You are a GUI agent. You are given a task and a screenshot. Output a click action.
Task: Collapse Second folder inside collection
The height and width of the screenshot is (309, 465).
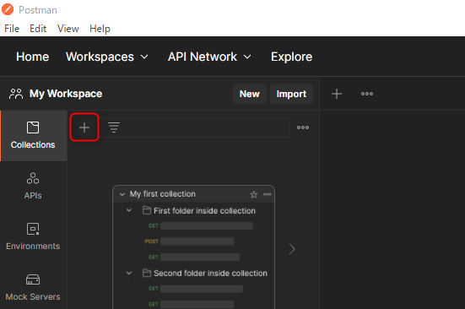129,273
